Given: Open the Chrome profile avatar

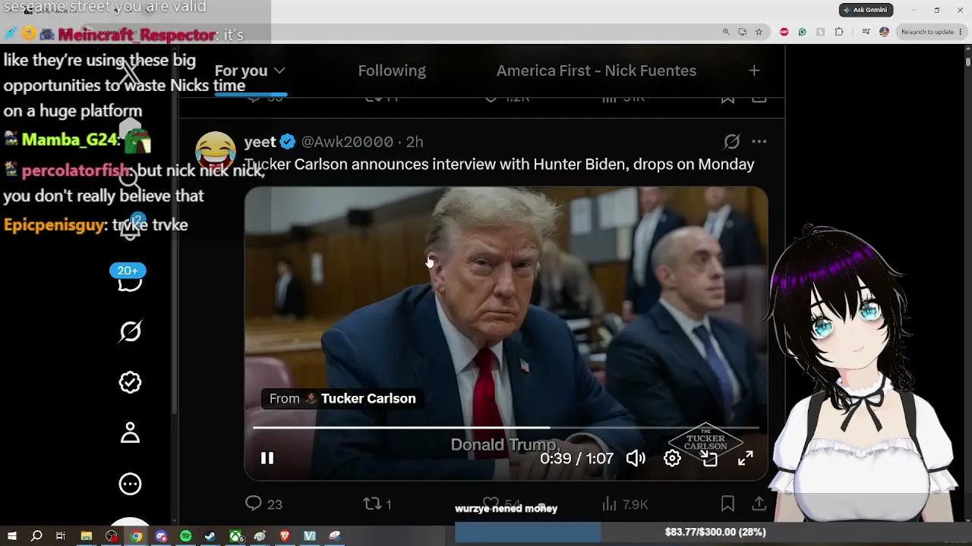Looking at the screenshot, I should pyautogui.click(x=884, y=32).
